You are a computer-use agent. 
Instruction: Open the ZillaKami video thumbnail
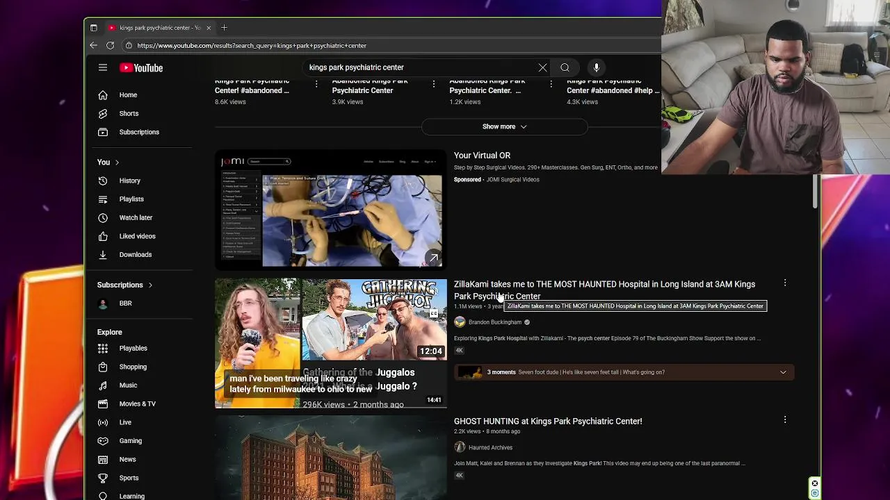coord(330,343)
